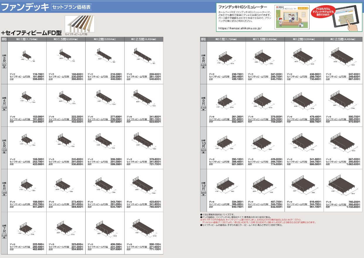Select the total price 441,200円

38,207
